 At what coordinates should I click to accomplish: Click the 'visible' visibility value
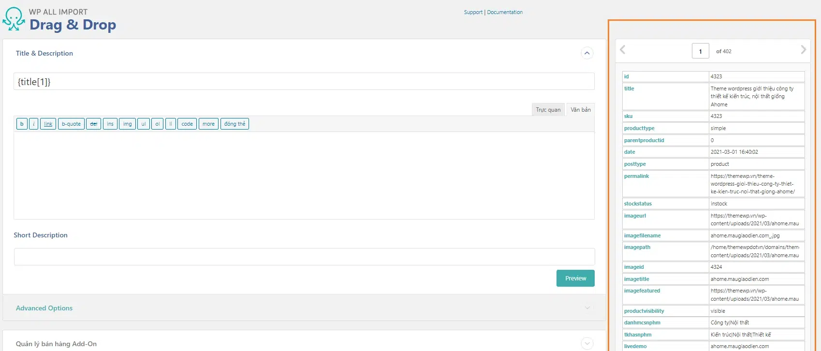[x=718, y=311]
